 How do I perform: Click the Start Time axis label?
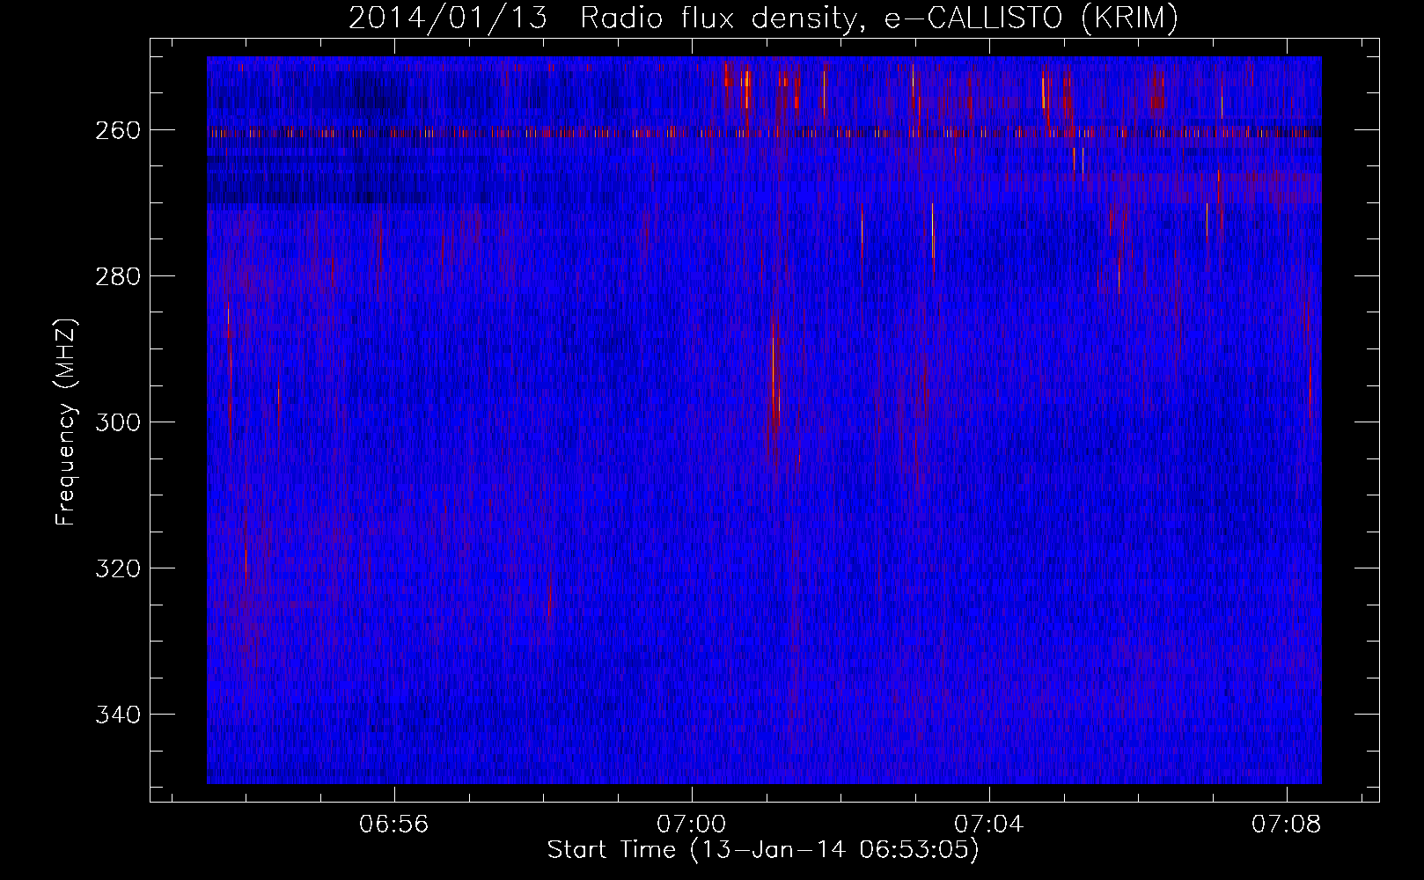pyautogui.click(x=763, y=850)
